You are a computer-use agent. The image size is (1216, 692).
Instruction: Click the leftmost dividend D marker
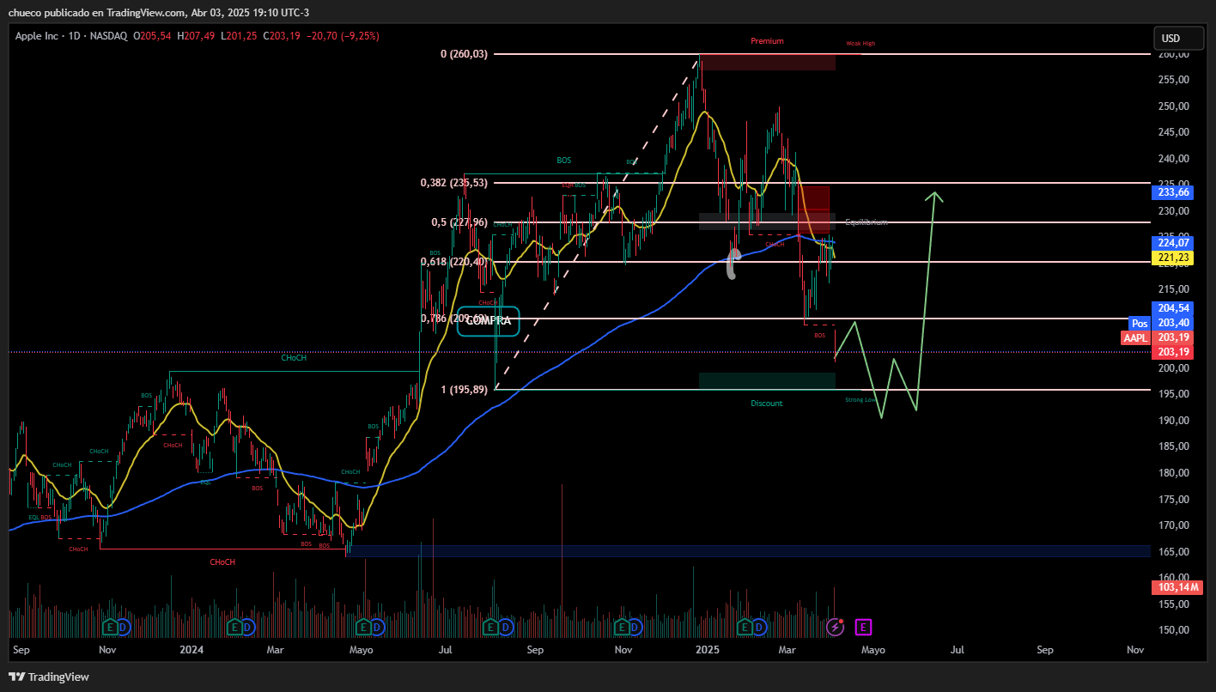(123, 628)
